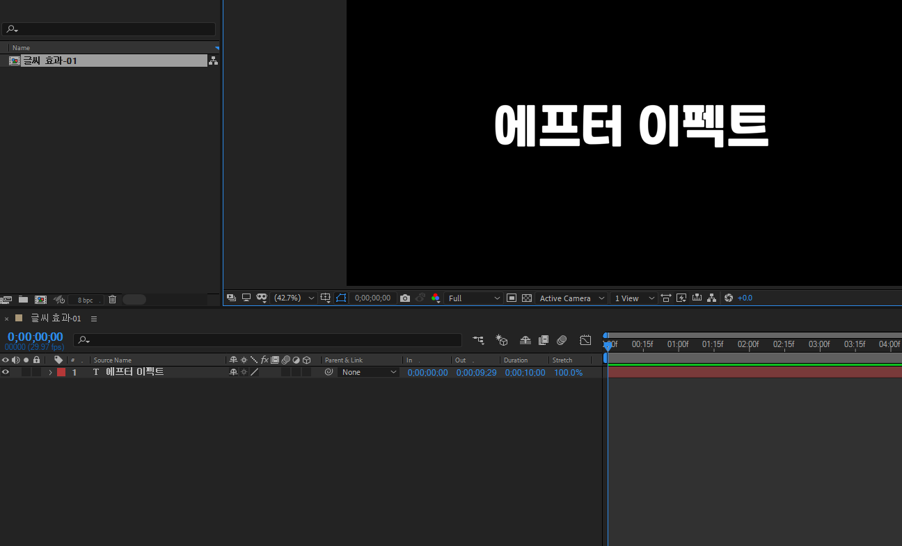The height and width of the screenshot is (546, 902).
Task: Toggle Fast Previews region icon after Full
Action: (512, 298)
